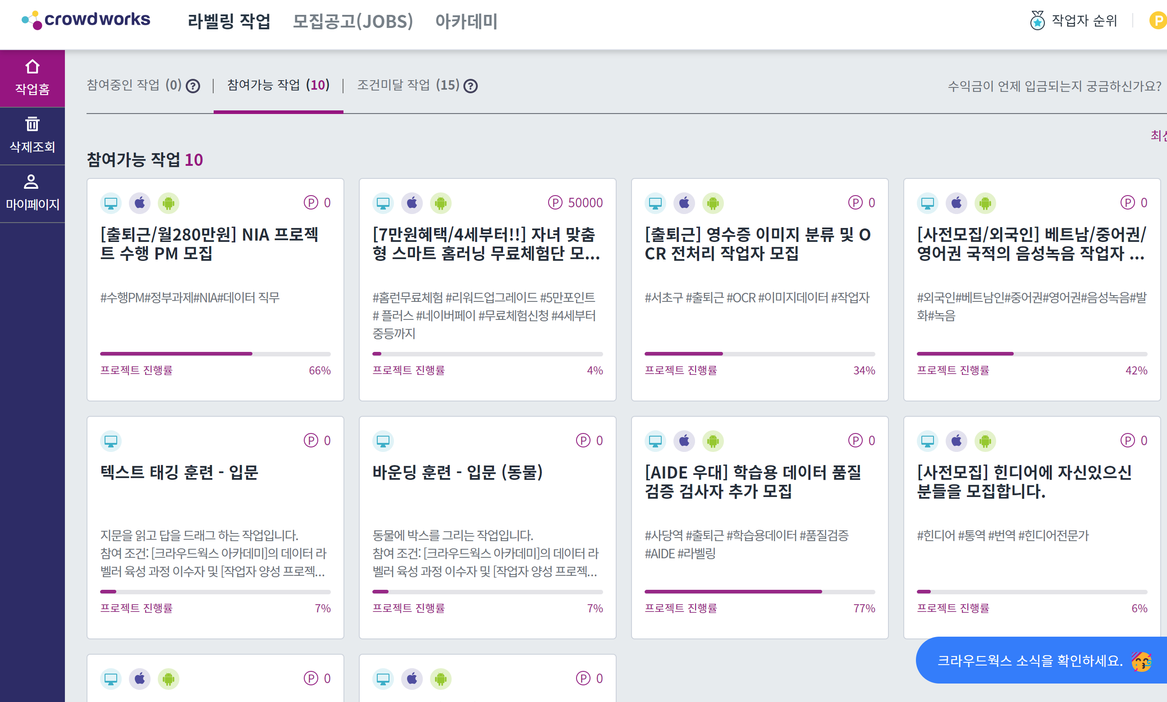The image size is (1167, 702).
Task: Switch to 참여중인 작업 tab
Action: pos(134,85)
